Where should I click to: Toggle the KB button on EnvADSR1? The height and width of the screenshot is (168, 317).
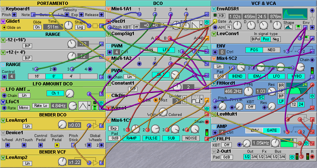click(222, 15)
